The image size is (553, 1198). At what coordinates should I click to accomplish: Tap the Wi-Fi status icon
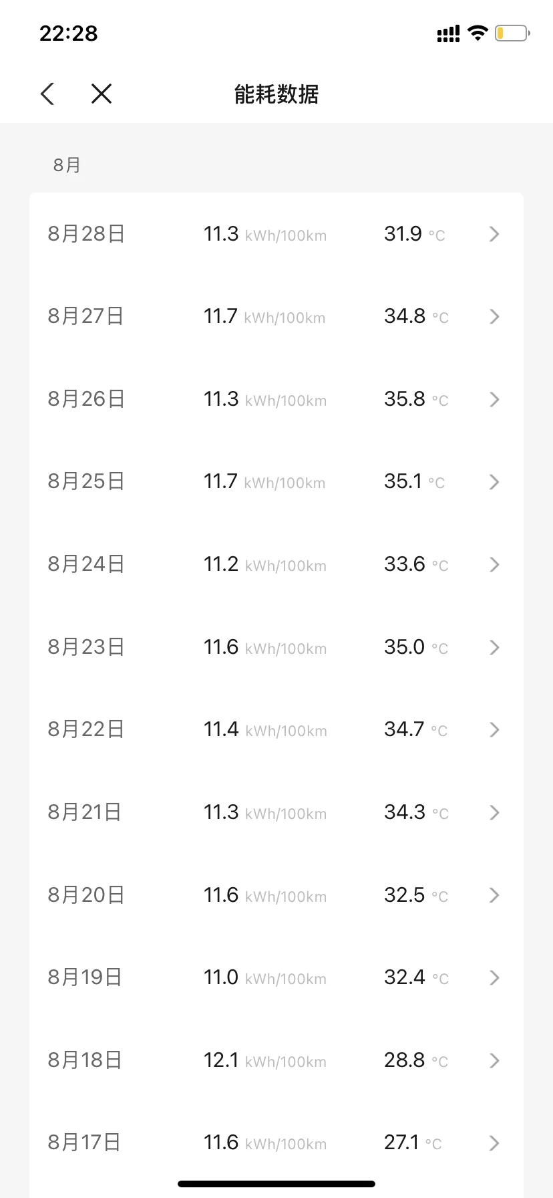point(478,33)
